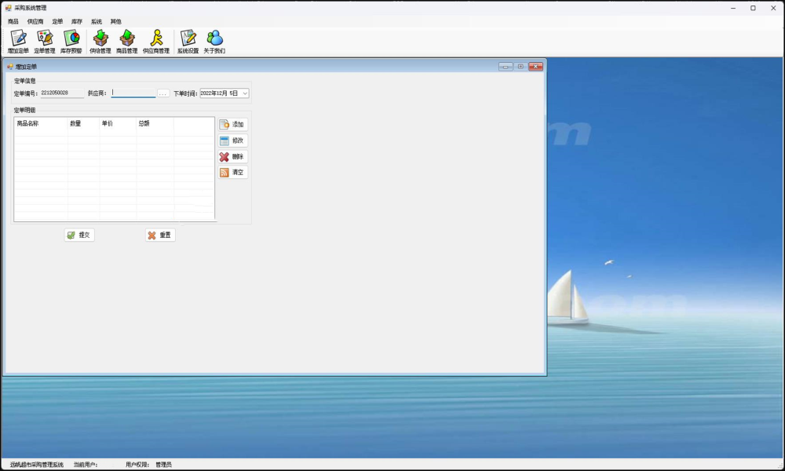Open the 商品 menu

(x=13, y=21)
